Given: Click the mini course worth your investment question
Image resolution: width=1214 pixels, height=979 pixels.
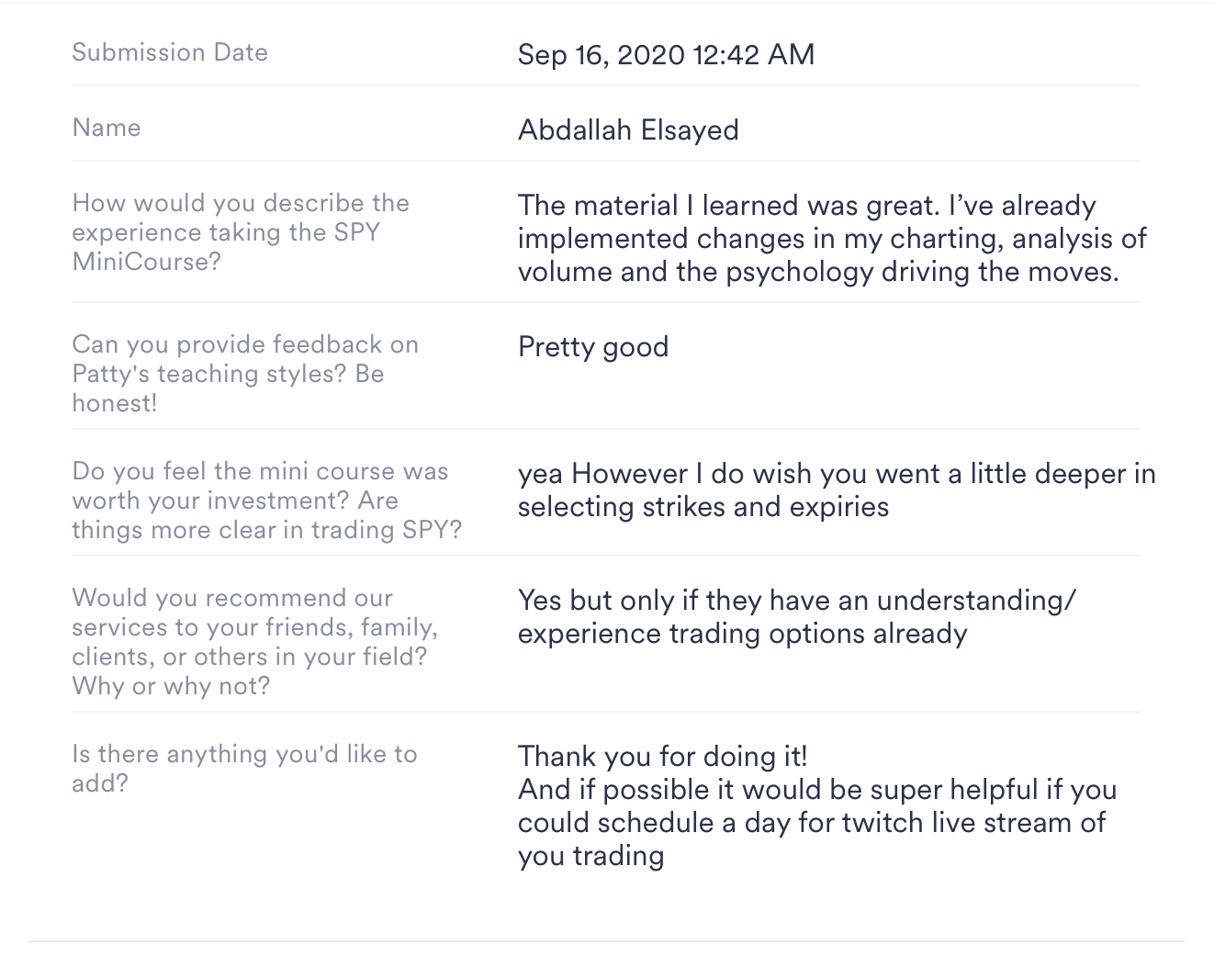Looking at the screenshot, I should pyautogui.click(x=266, y=501).
